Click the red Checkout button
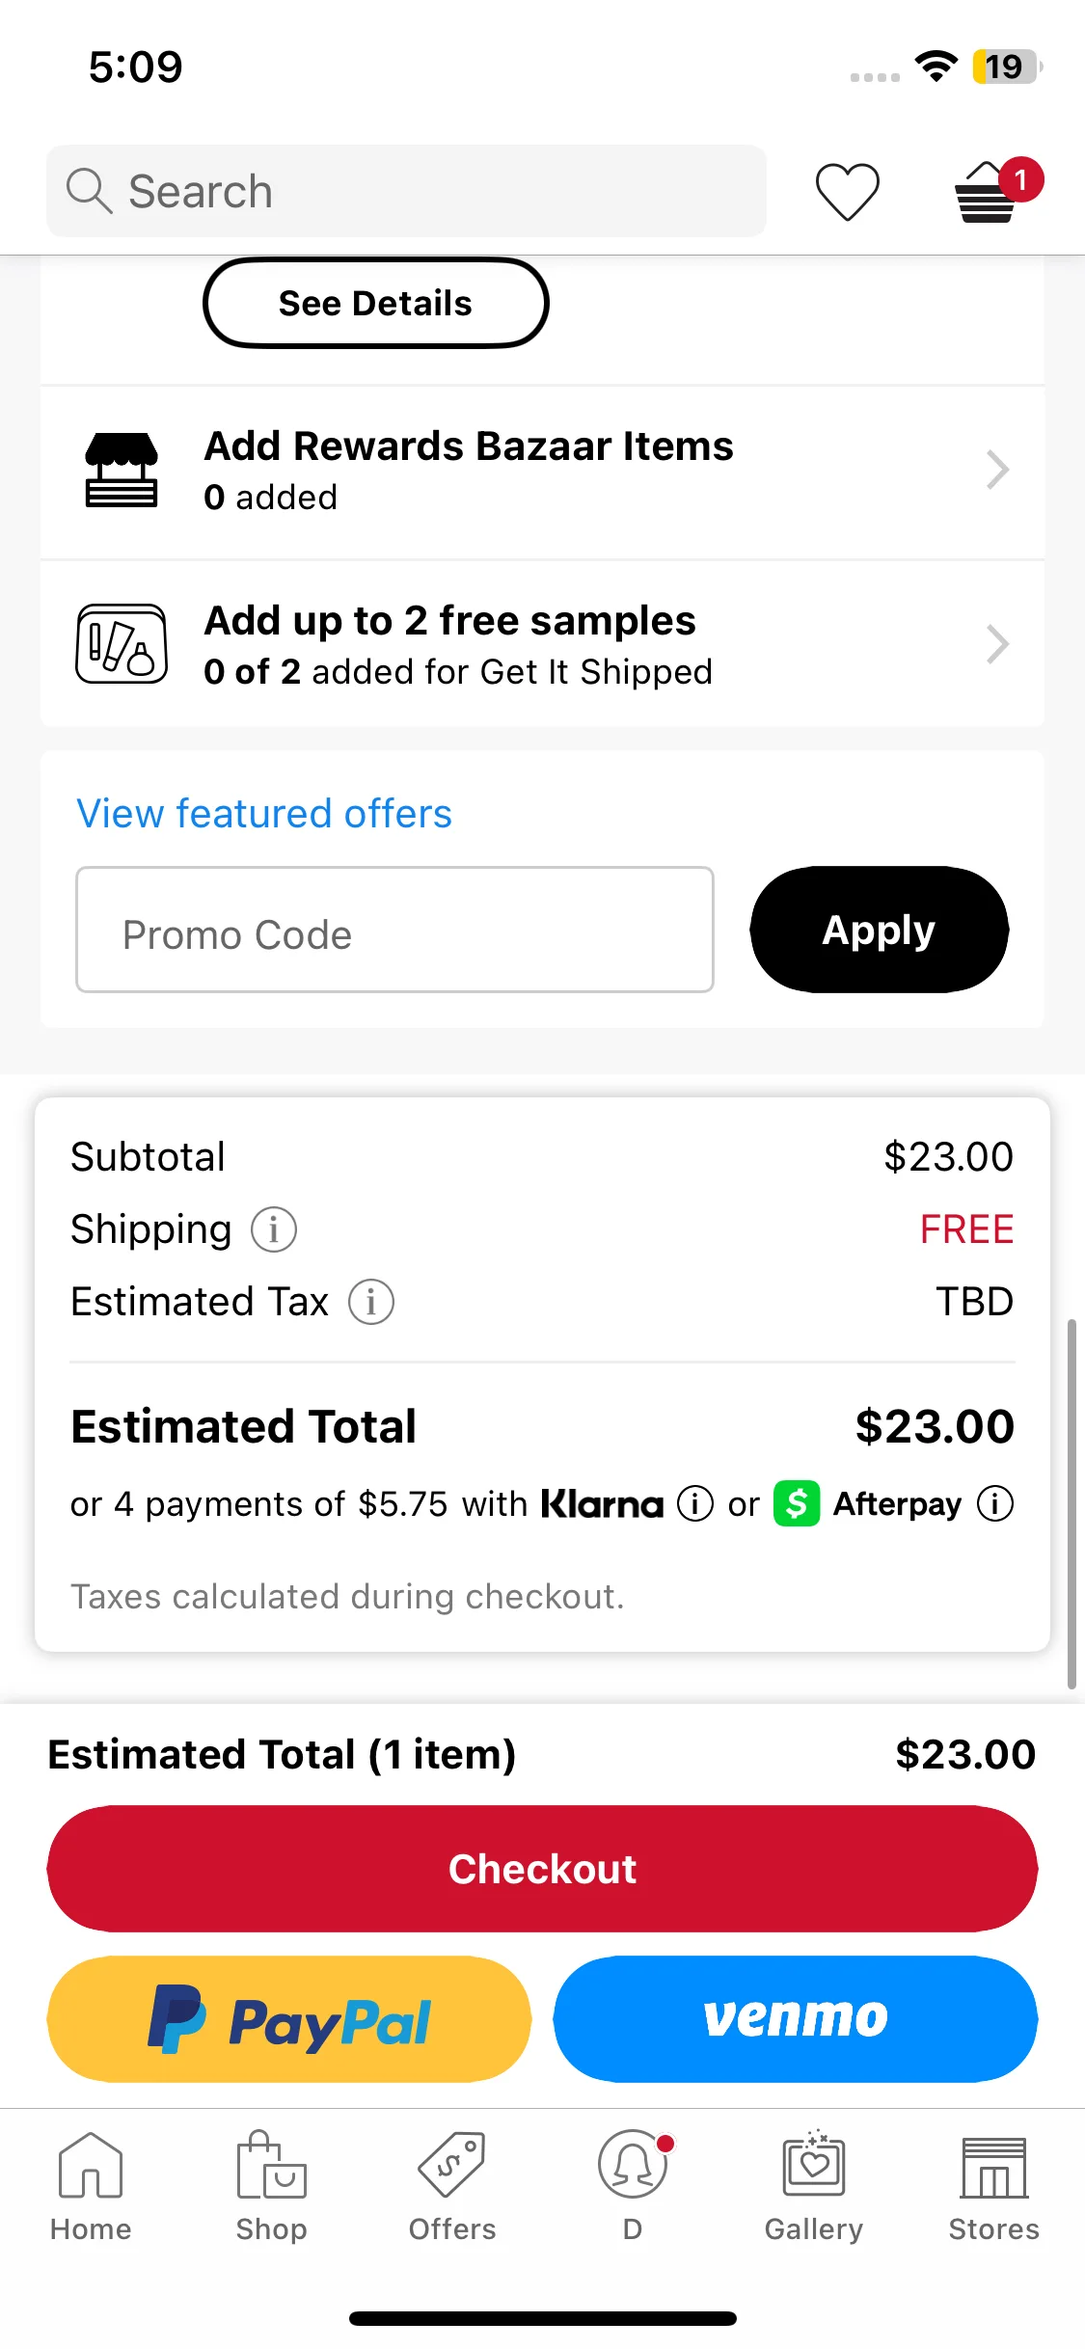The width and height of the screenshot is (1085, 2349). 542,1869
